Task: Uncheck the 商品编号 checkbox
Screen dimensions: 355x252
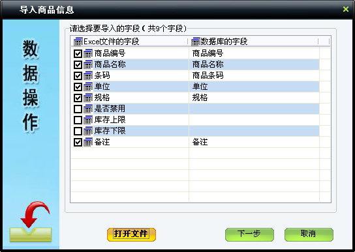Action: [78, 53]
